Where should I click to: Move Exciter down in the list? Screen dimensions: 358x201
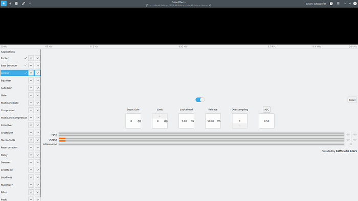click(37, 58)
